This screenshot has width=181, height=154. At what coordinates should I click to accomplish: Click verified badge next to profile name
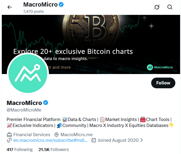46,103
